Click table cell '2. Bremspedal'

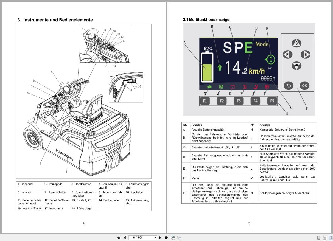pos(57,186)
